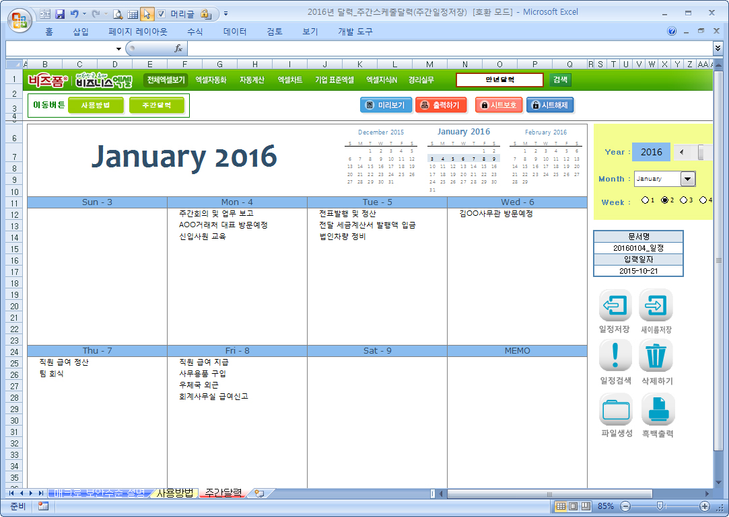Image resolution: width=729 pixels, height=517 pixels.
Task: Click the zoom slider handle
Action: point(659,506)
